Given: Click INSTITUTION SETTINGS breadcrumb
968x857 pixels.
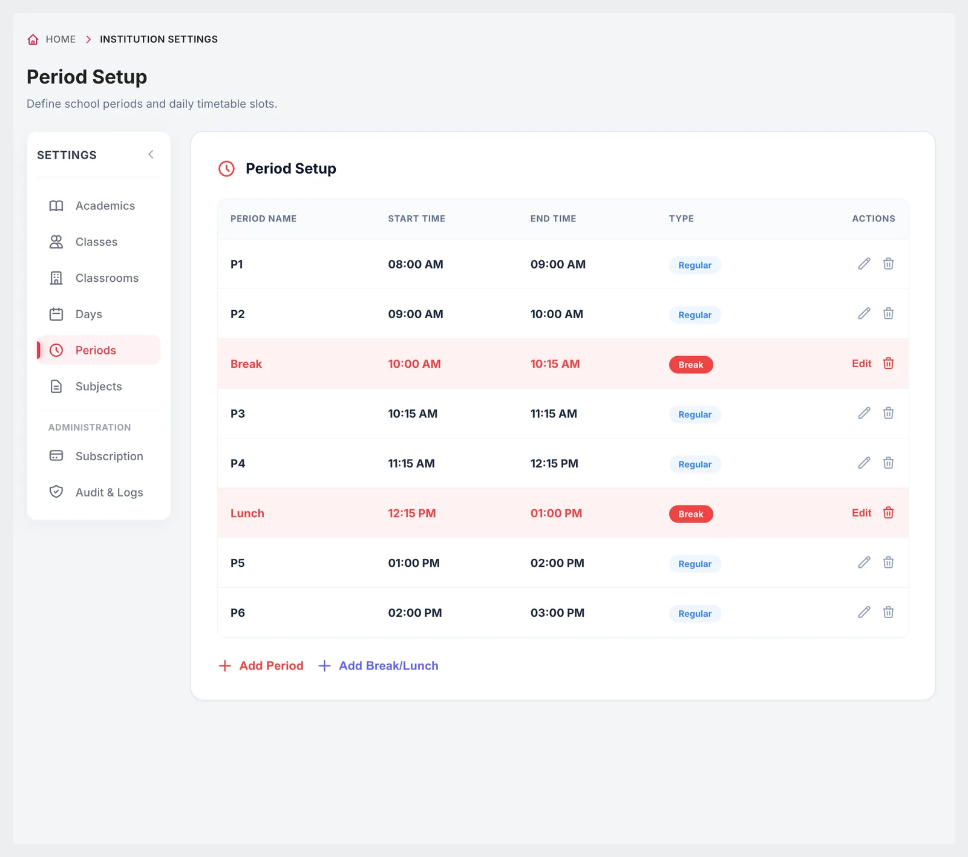Looking at the screenshot, I should tap(159, 39).
